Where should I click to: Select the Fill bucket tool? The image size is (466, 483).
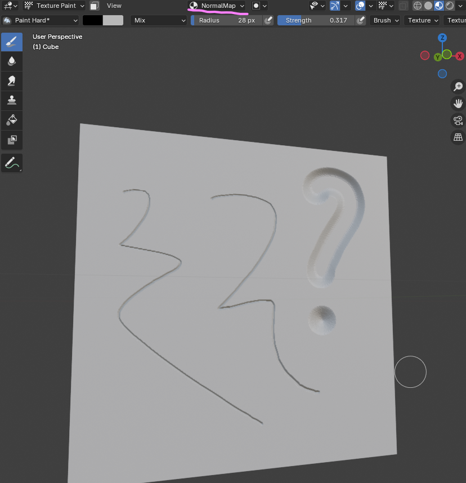coord(12,120)
